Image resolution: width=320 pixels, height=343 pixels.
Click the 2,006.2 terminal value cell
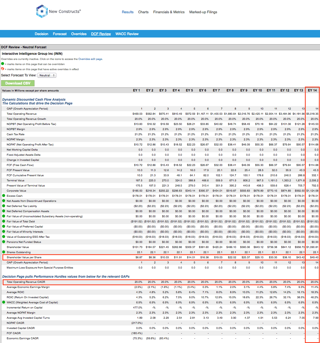point(314,181)
